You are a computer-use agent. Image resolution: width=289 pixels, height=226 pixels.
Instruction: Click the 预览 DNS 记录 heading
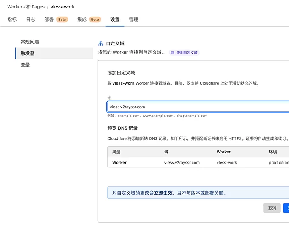122,128
